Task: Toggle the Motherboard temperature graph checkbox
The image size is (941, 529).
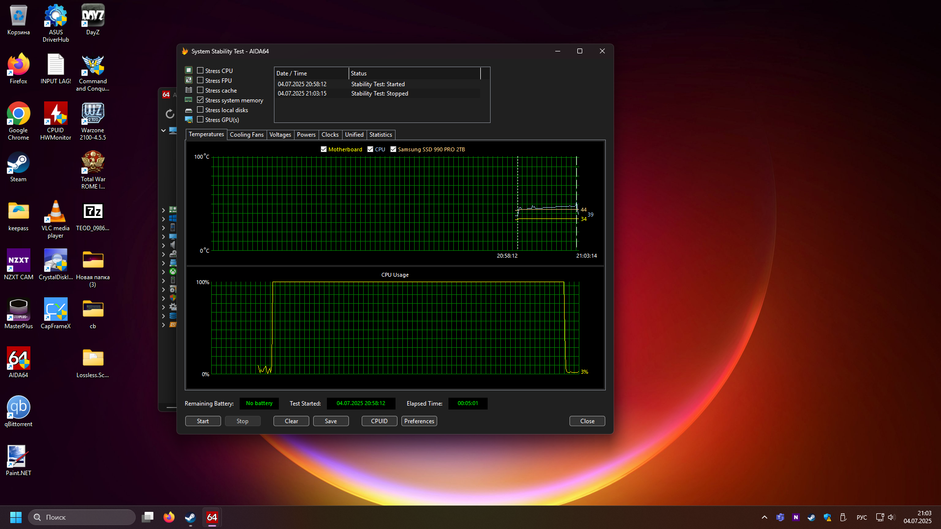Action: tap(323, 149)
